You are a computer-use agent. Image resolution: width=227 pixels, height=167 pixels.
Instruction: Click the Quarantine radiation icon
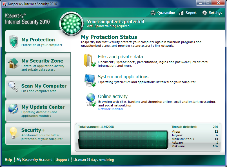click(153, 13)
